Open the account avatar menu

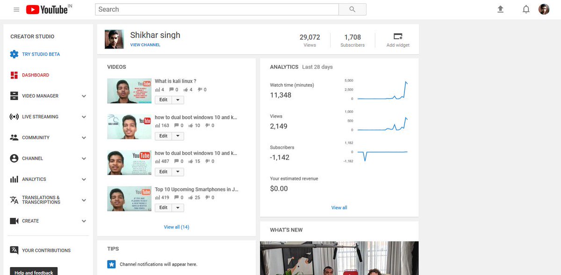click(544, 9)
